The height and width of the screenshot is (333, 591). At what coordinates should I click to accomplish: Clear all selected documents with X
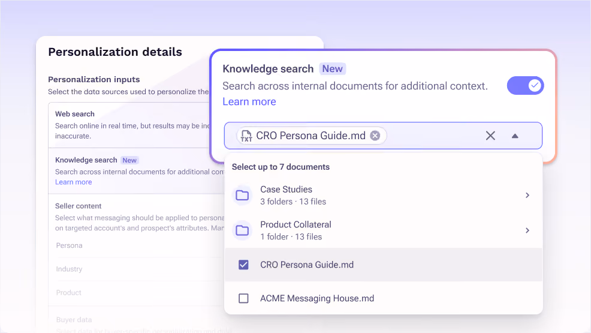click(x=490, y=136)
